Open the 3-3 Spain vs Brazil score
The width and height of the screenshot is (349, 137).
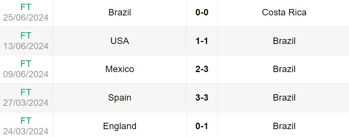202,98
